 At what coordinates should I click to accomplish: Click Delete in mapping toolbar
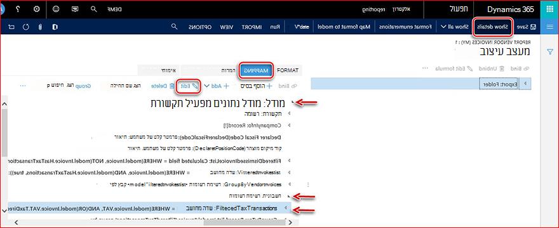163,85
